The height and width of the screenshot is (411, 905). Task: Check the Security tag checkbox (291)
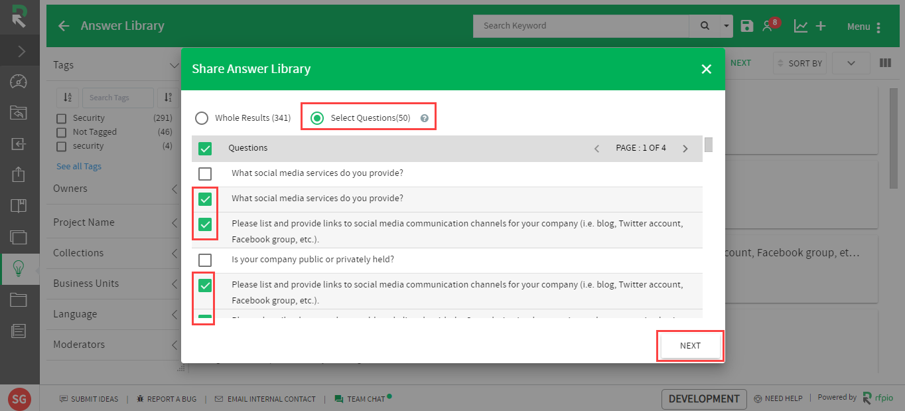pos(61,118)
